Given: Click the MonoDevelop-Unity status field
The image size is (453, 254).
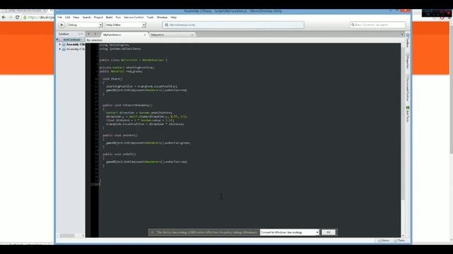Looking at the screenshot, I should (233, 25).
